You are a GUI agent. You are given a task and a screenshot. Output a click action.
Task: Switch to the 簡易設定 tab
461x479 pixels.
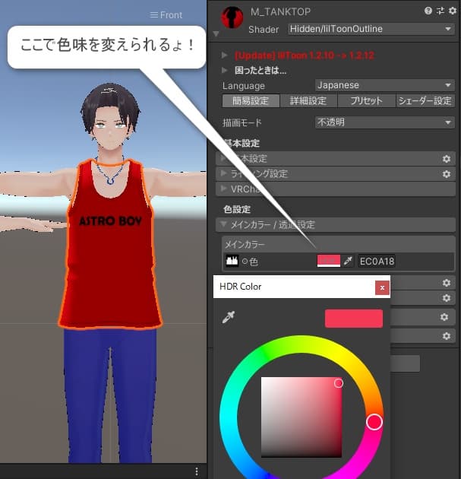251,101
